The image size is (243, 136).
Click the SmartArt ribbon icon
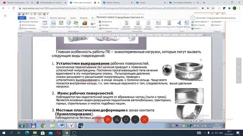(x=76, y=24)
